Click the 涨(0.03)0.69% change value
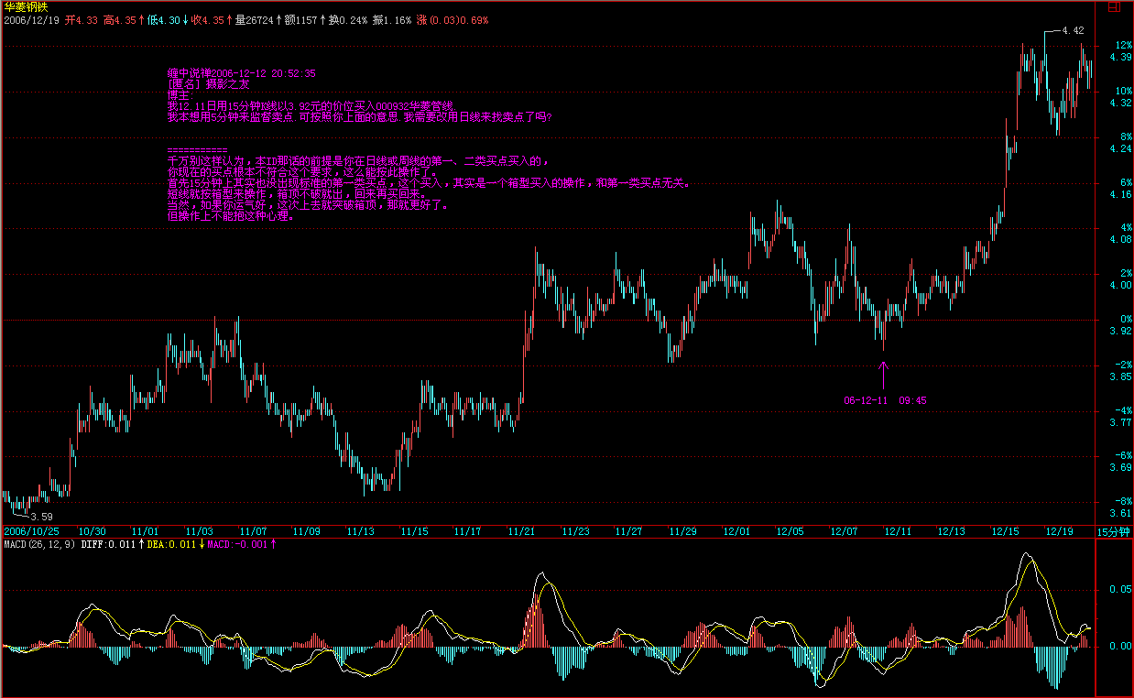The image size is (1134, 698). point(453,19)
